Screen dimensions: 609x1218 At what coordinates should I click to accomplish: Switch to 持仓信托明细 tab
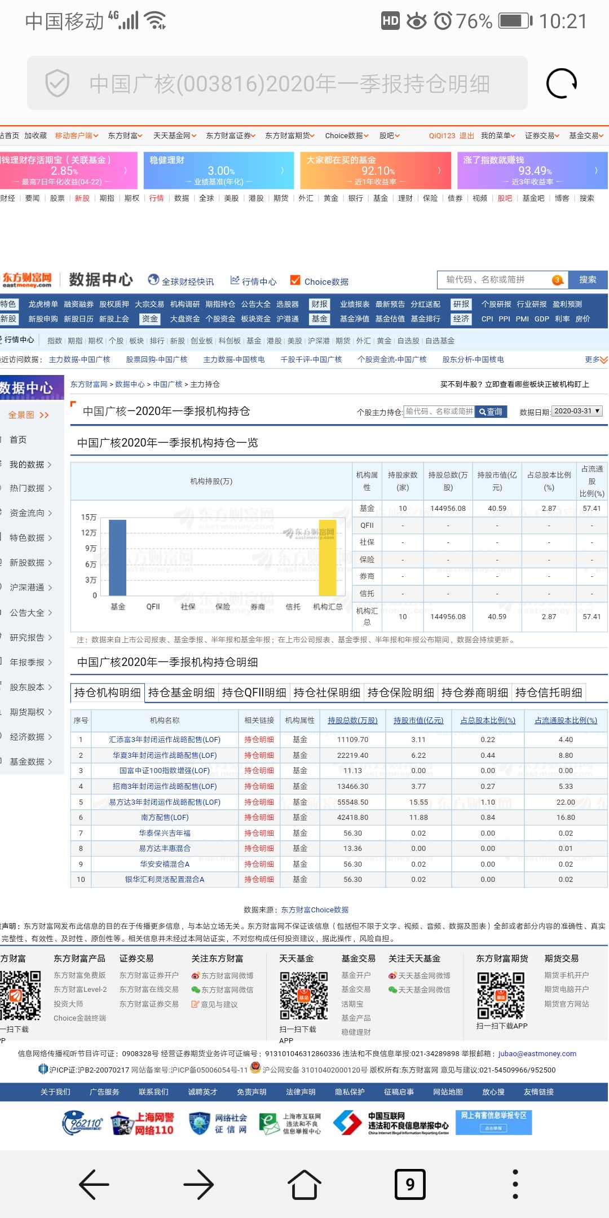pos(548,692)
